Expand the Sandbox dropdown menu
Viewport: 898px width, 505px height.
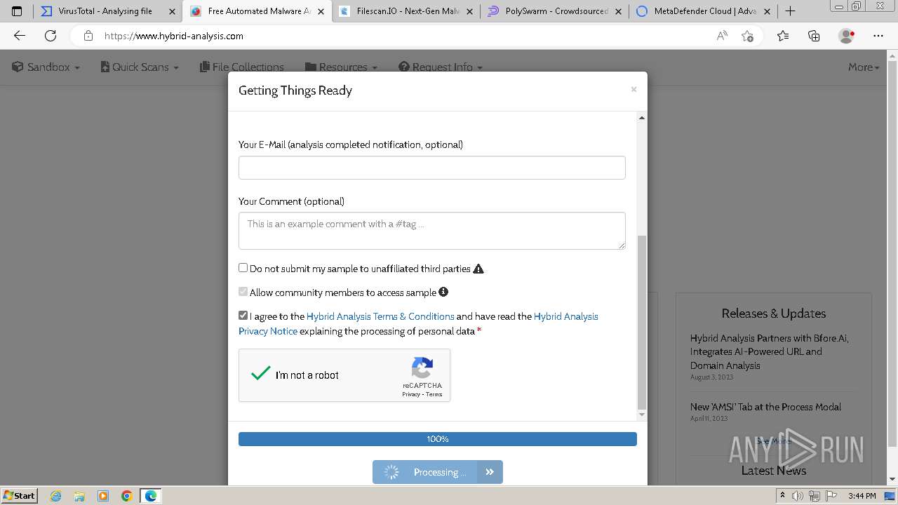(46, 67)
